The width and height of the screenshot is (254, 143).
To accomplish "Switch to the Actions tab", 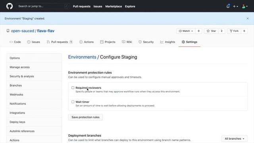I will [87, 42].
